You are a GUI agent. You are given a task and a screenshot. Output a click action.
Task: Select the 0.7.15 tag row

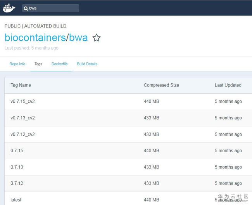(128, 151)
